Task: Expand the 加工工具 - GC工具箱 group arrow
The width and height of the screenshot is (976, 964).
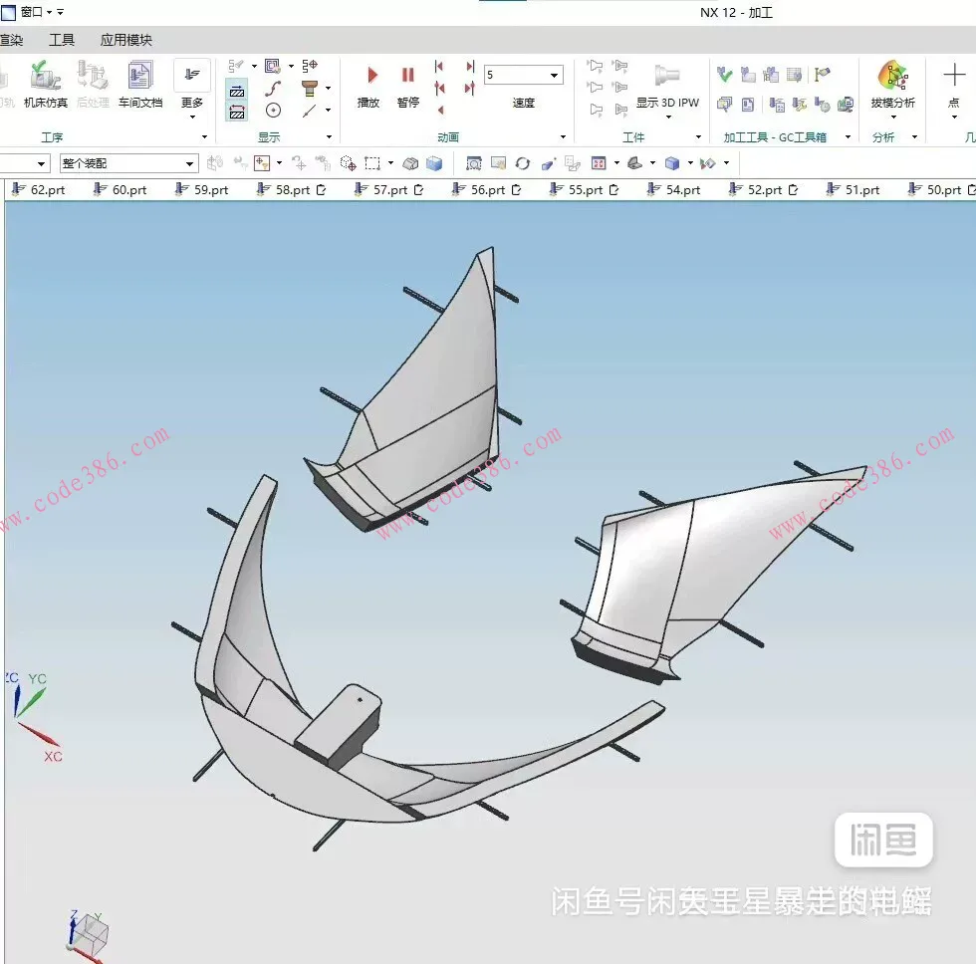Action: pyautogui.click(x=848, y=136)
